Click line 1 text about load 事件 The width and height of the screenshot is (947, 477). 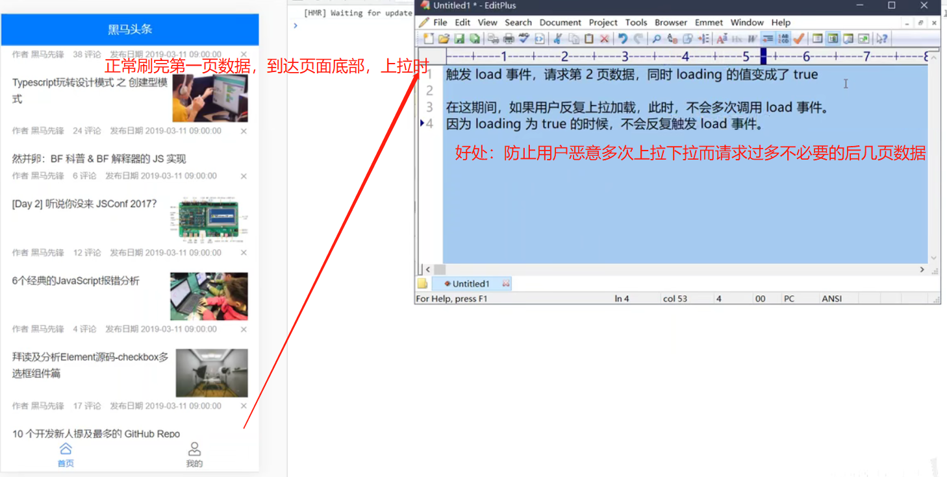631,74
